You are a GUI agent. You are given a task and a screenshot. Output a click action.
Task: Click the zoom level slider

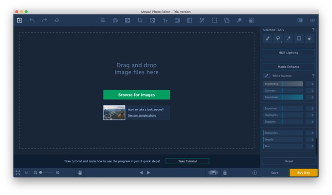46,173
